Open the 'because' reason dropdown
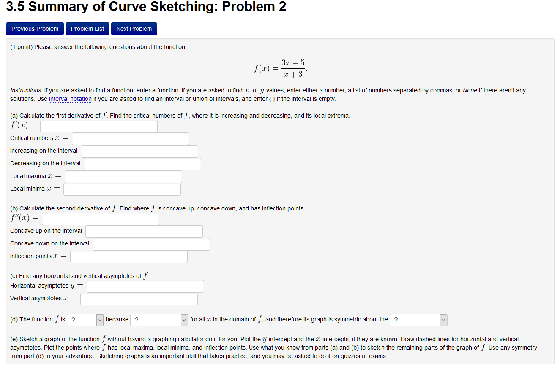 tap(159, 320)
